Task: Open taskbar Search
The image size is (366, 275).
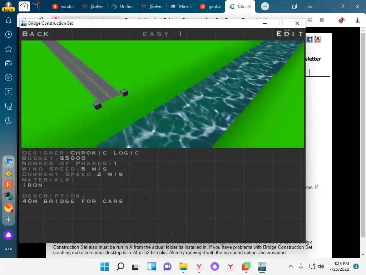Action: pyautogui.click(x=120, y=266)
